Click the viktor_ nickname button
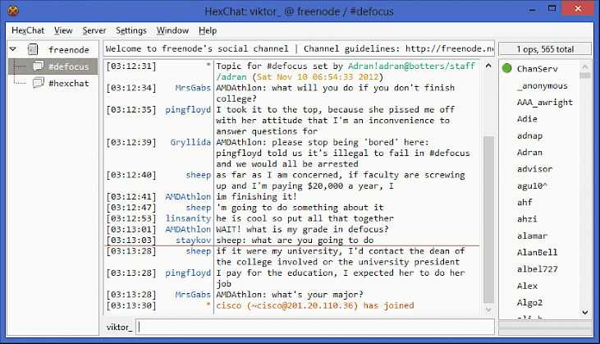Screen dimensions: 600x344 (x=119, y=327)
